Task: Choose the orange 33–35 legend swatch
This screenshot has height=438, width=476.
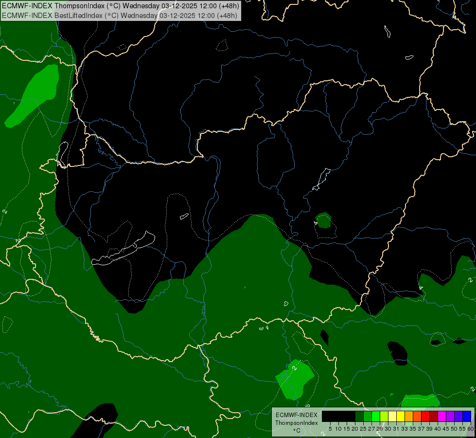Action: point(409,416)
